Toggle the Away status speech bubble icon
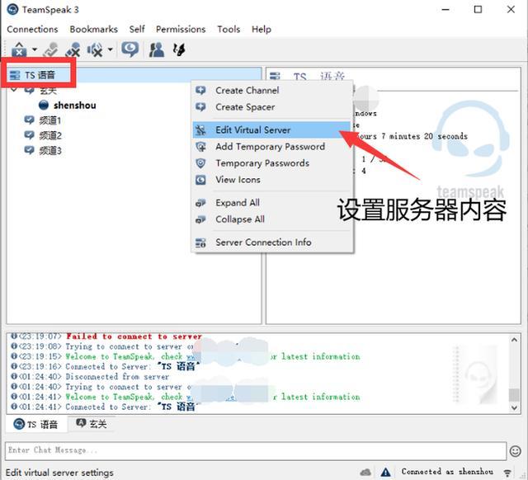Screen dimensions: 528x480 (x=130, y=49)
